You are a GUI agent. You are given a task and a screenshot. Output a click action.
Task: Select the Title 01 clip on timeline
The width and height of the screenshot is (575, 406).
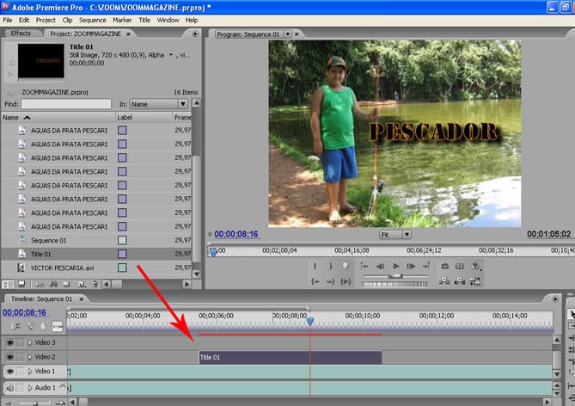pos(289,357)
